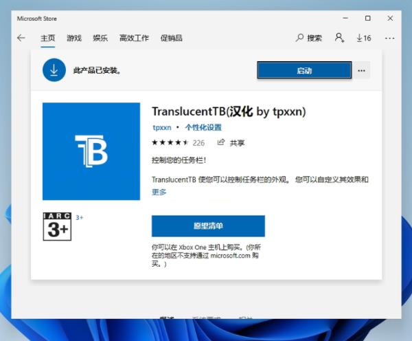Click the app title TranslucentTB text
This screenshot has width=412, height=341.
[x=229, y=111]
